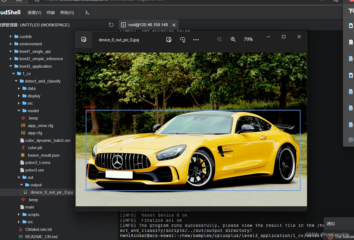
Task: Rotate the image using the rotate icon
Action: (182, 40)
